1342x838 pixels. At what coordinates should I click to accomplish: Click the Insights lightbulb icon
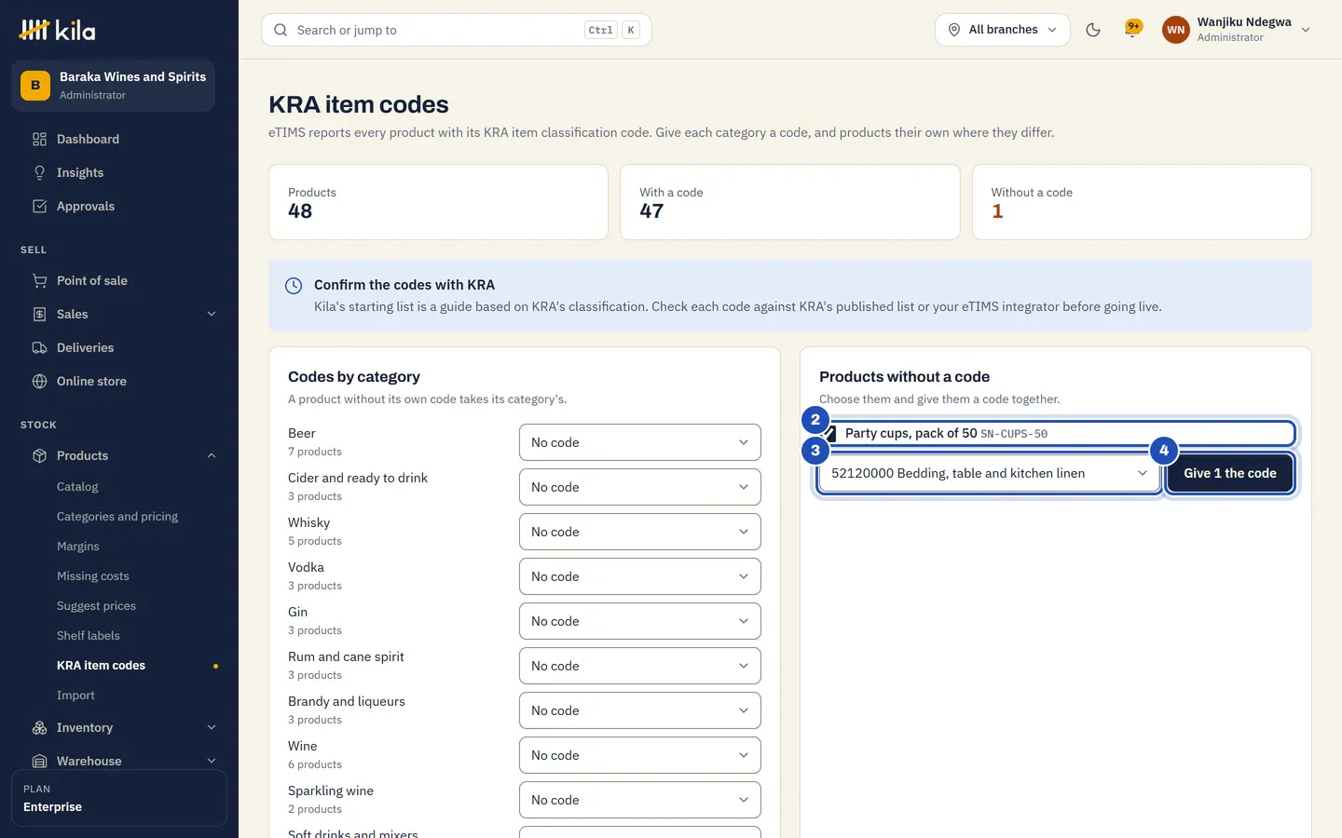(39, 172)
